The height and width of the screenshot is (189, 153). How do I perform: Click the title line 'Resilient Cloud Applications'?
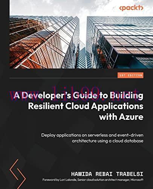point(86,107)
